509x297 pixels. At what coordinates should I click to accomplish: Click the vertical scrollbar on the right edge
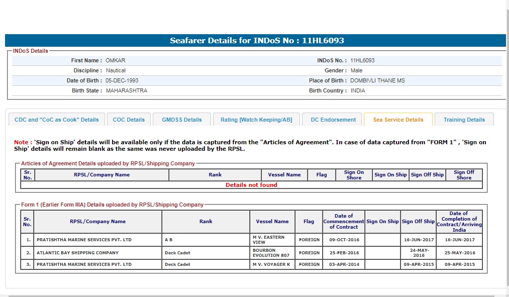point(507,151)
